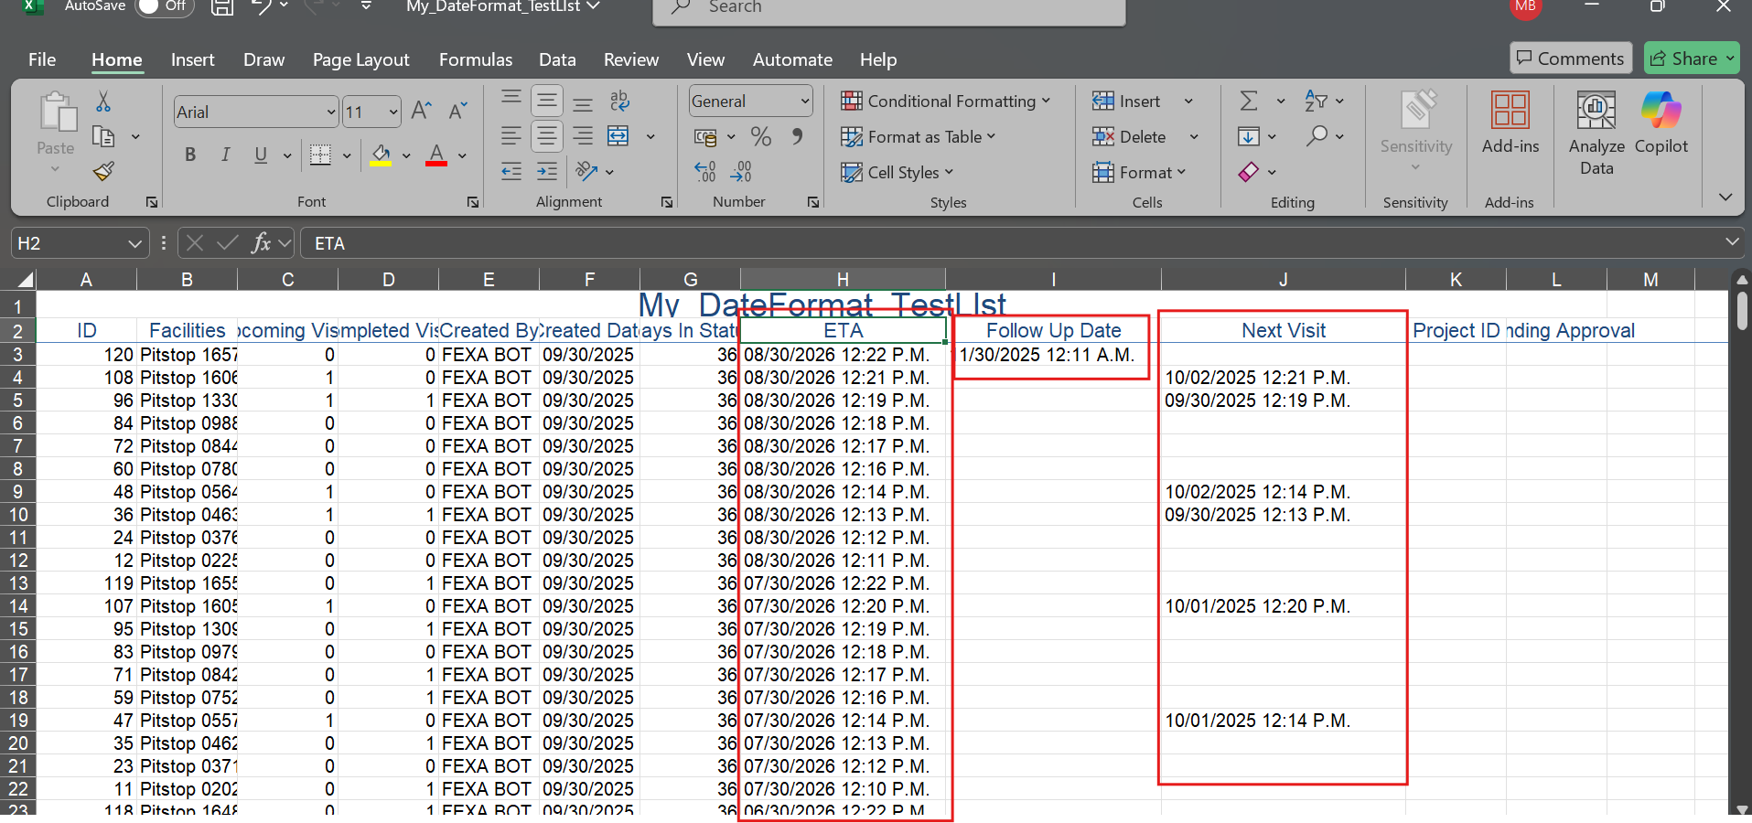This screenshot has height=823, width=1752.
Task: Open the Arial font name dropdown
Action: (x=331, y=112)
